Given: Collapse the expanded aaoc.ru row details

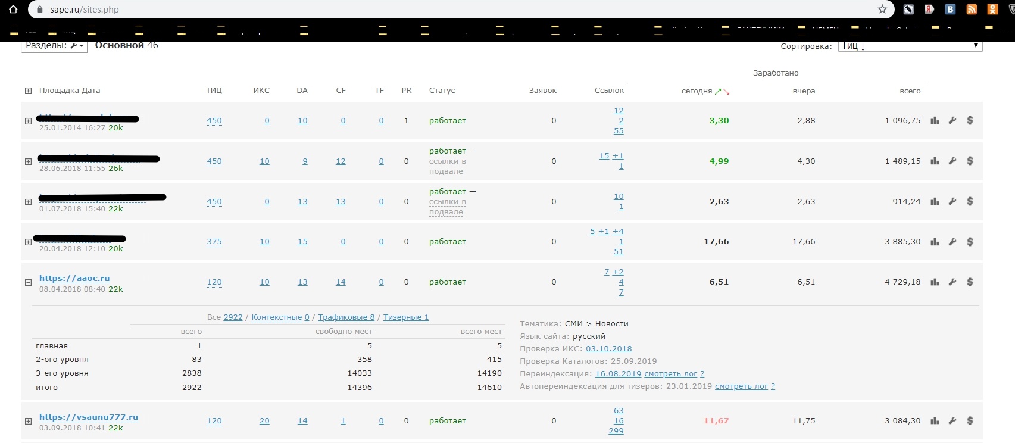Looking at the screenshot, I should click(28, 283).
